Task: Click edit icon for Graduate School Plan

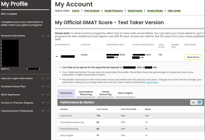Action: (48, 86)
